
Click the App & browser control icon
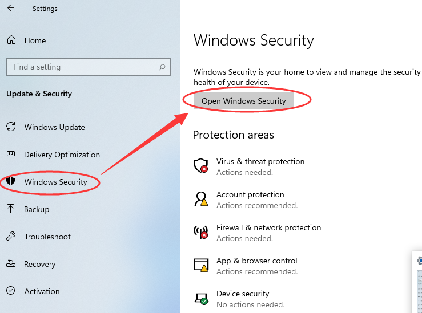click(201, 265)
